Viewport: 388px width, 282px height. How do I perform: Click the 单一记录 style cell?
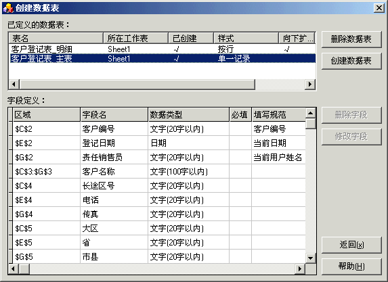click(234, 59)
